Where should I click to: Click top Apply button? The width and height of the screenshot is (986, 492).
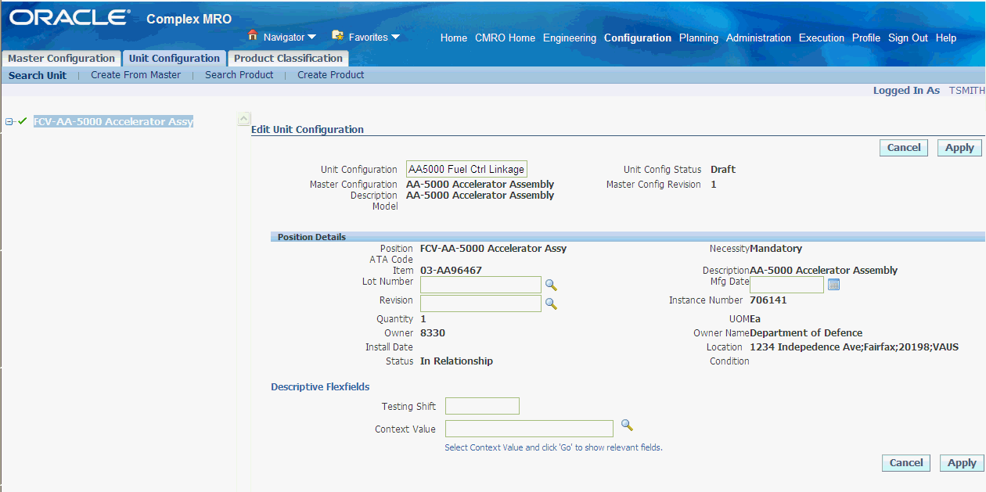959,148
